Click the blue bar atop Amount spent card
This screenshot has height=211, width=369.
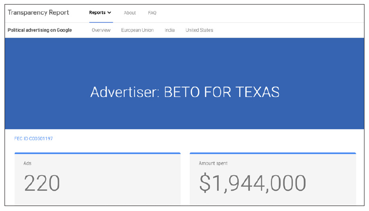tap(272, 153)
